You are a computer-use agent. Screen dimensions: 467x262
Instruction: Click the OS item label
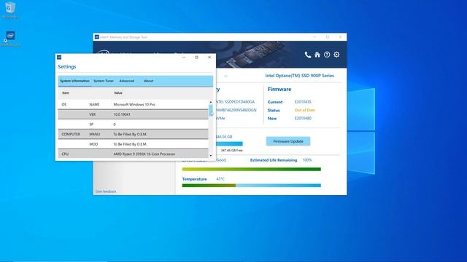point(64,105)
